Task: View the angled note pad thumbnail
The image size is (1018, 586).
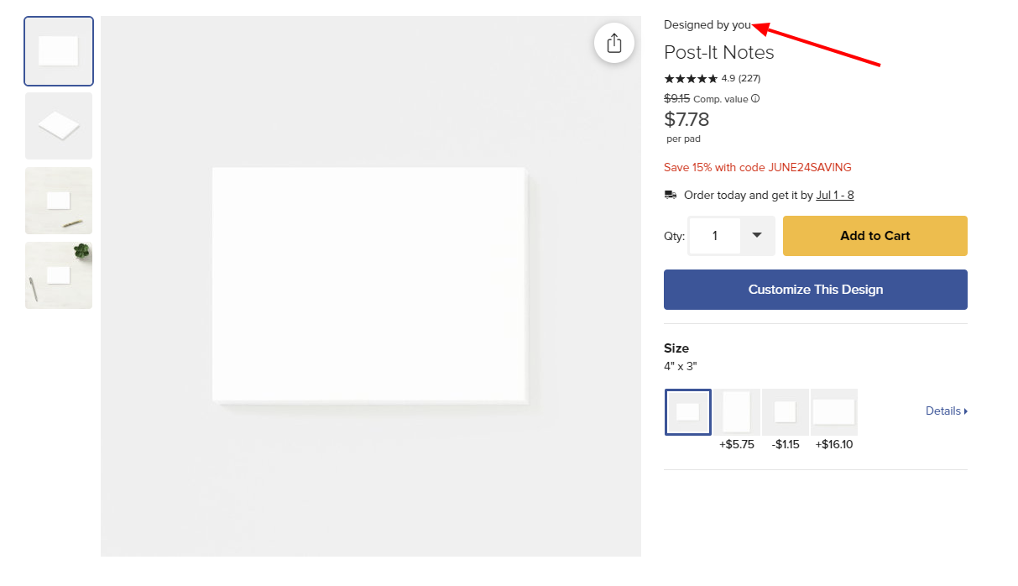Action: [x=59, y=126]
